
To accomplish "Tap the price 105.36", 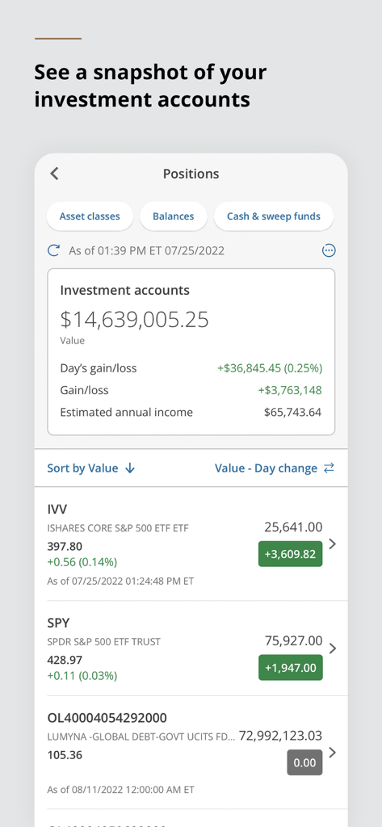I will [x=65, y=755].
